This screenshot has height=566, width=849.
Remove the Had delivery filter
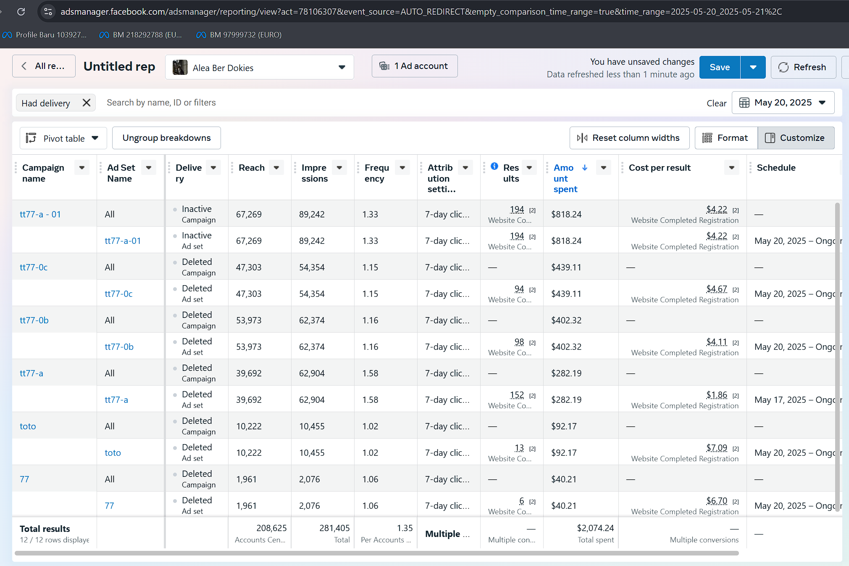point(87,103)
